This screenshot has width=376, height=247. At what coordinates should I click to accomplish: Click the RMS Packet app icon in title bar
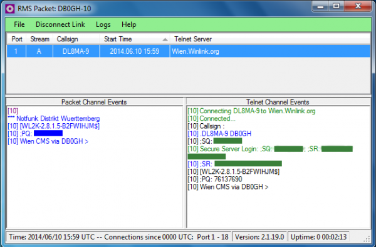click(10, 9)
